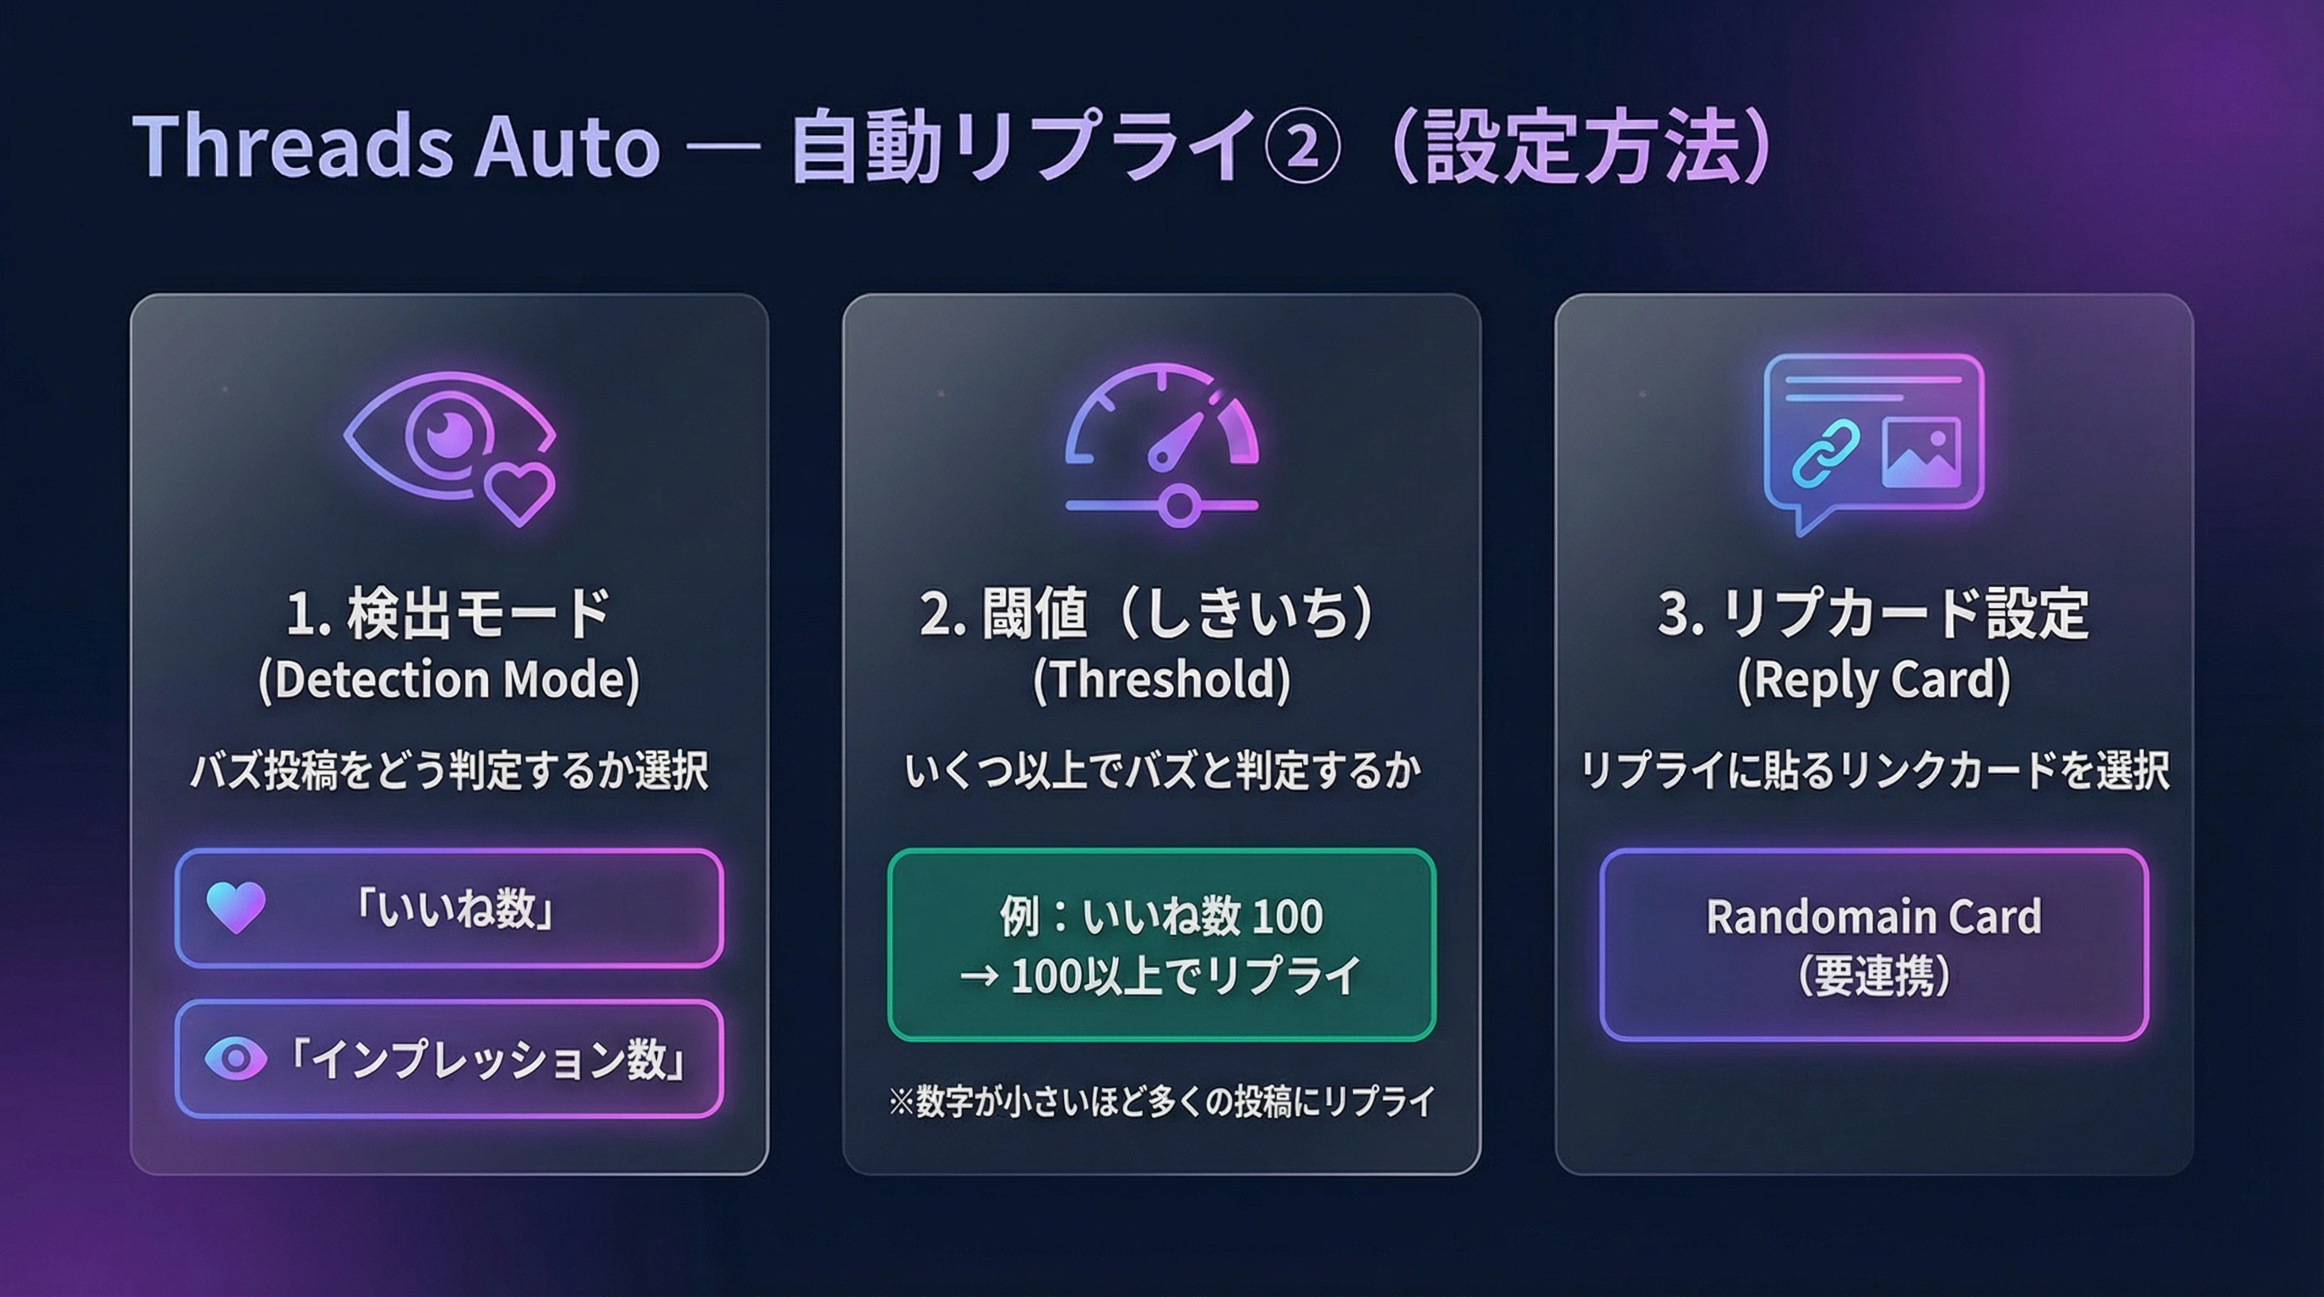Viewport: 2324px width, 1297px height.
Task: Choose the Randomain Card (要連携) button
Action: [x=1874, y=945]
